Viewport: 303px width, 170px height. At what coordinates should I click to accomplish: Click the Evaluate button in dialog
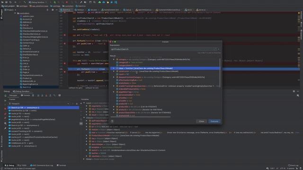pyautogui.click(x=214, y=121)
